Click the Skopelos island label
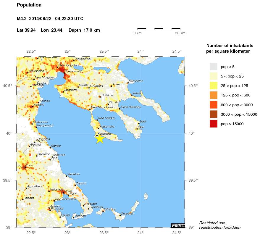 [127, 213]
